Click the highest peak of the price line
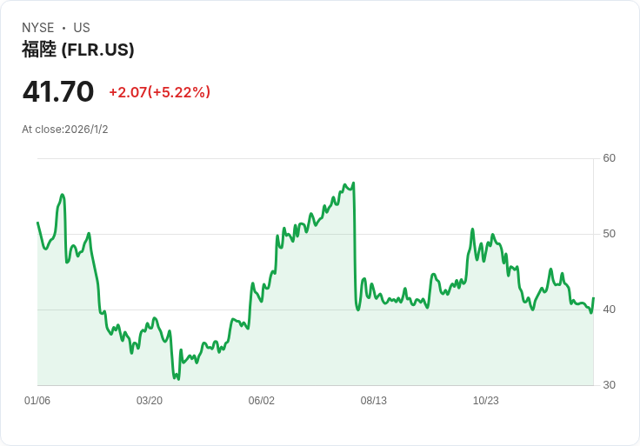This screenshot has width=640, height=446. point(353,183)
